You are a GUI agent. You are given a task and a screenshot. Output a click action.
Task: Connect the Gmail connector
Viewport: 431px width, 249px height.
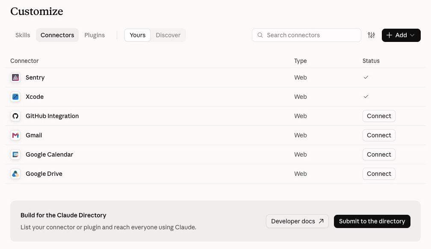pyautogui.click(x=379, y=135)
